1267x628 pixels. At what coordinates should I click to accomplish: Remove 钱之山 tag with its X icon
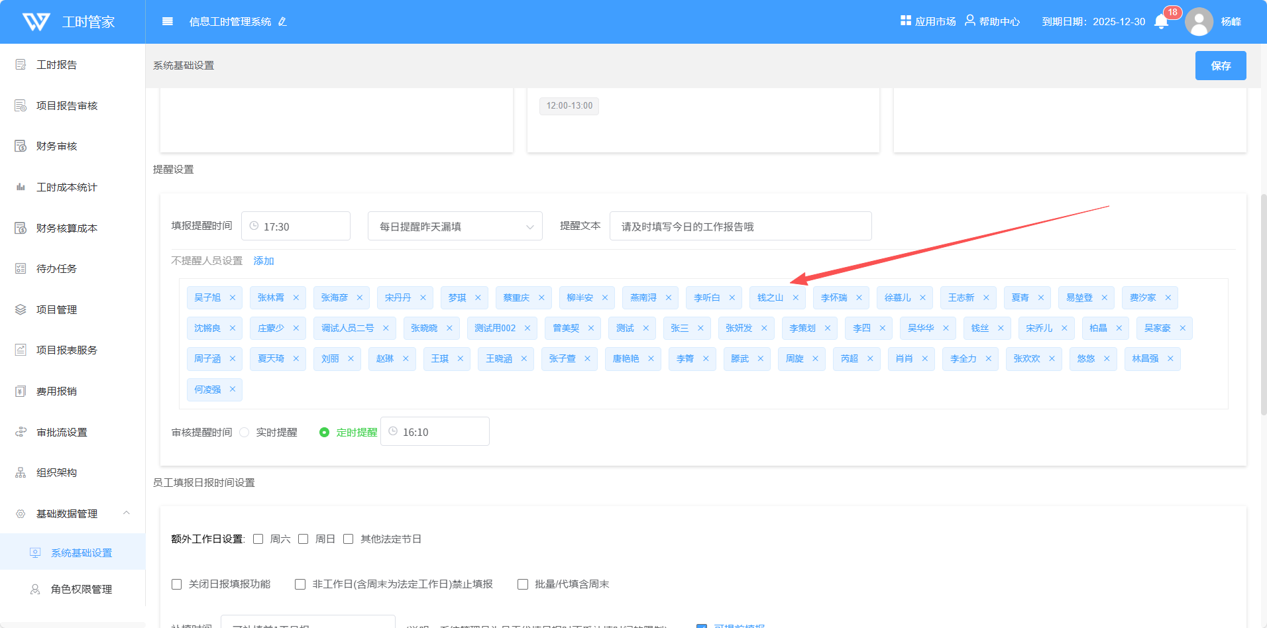(x=795, y=297)
